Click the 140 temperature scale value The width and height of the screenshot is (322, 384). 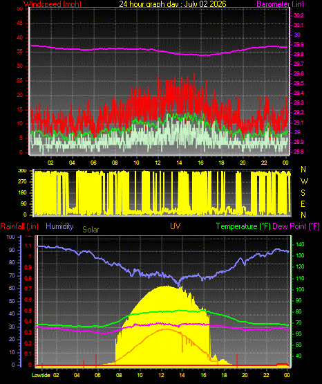pos(300,244)
